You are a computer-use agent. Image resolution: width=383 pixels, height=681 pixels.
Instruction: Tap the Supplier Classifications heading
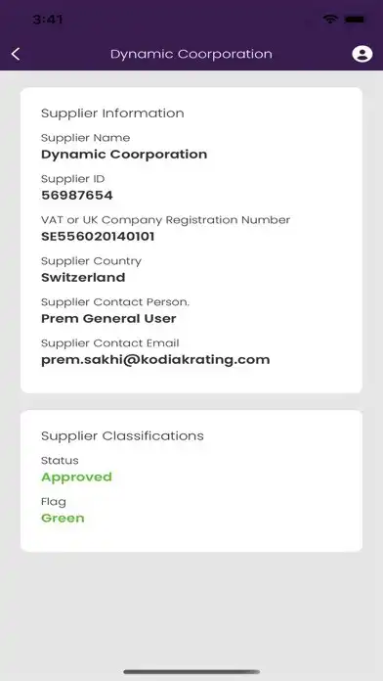click(x=123, y=436)
